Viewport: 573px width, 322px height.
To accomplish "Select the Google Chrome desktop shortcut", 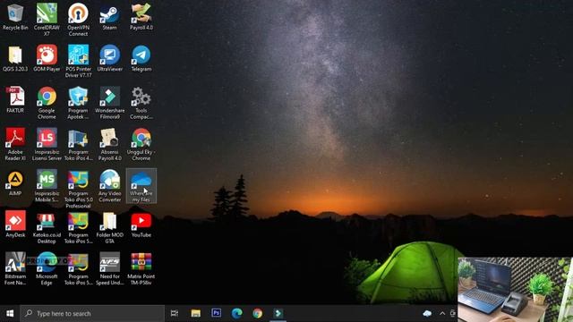I will pos(47,103).
